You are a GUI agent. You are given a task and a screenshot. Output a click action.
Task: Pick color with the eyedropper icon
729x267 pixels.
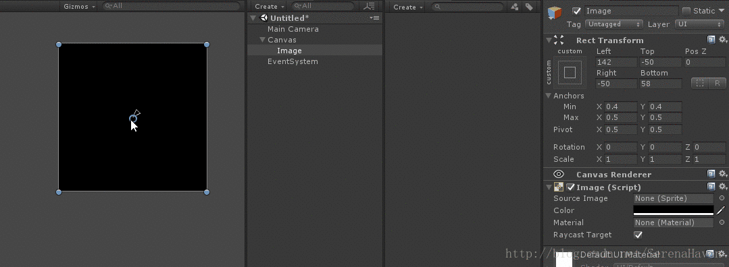click(721, 210)
